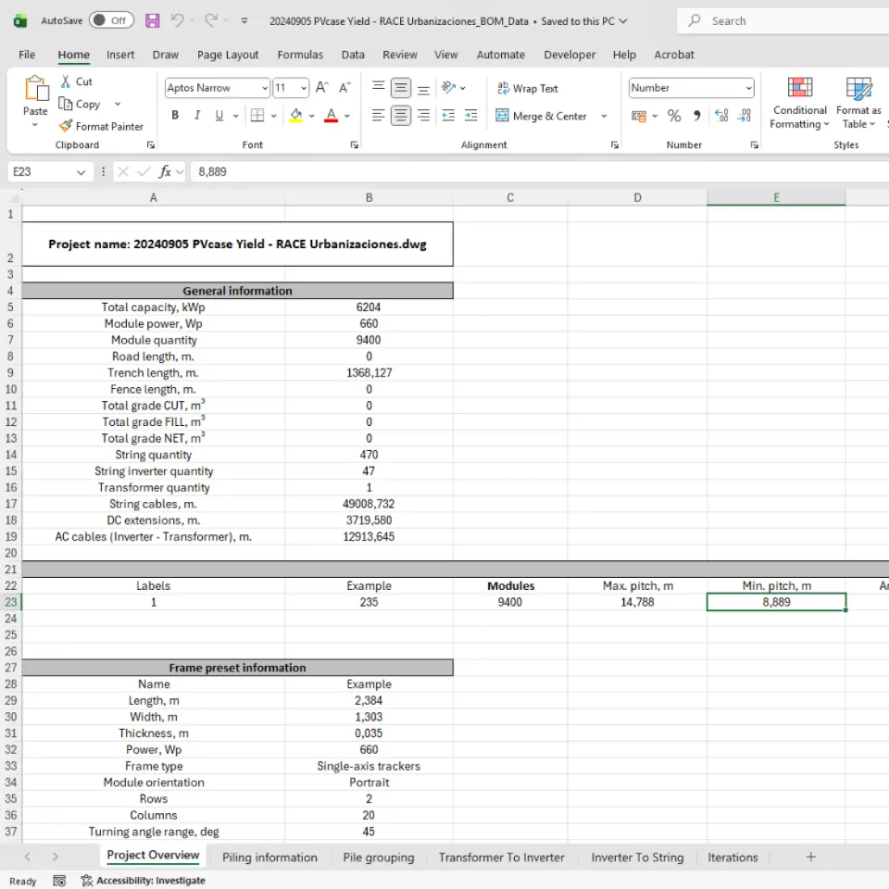This screenshot has height=889, width=889.
Task: Increase decimal places
Action: click(720, 116)
